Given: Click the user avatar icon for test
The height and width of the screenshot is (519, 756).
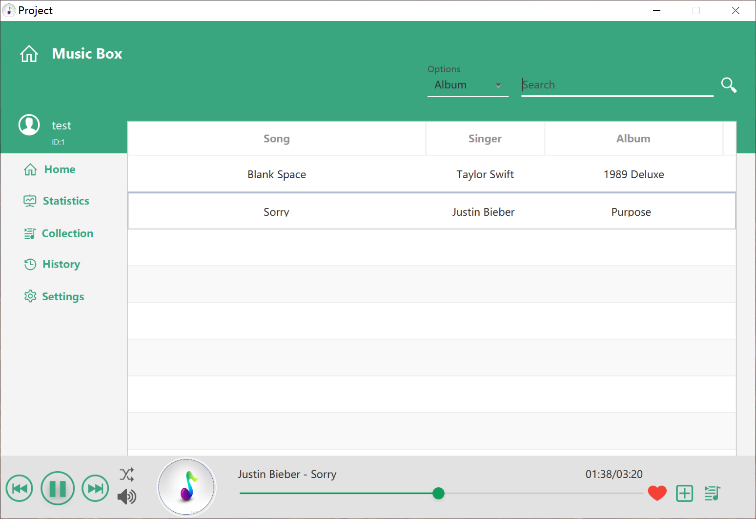Looking at the screenshot, I should pyautogui.click(x=29, y=125).
